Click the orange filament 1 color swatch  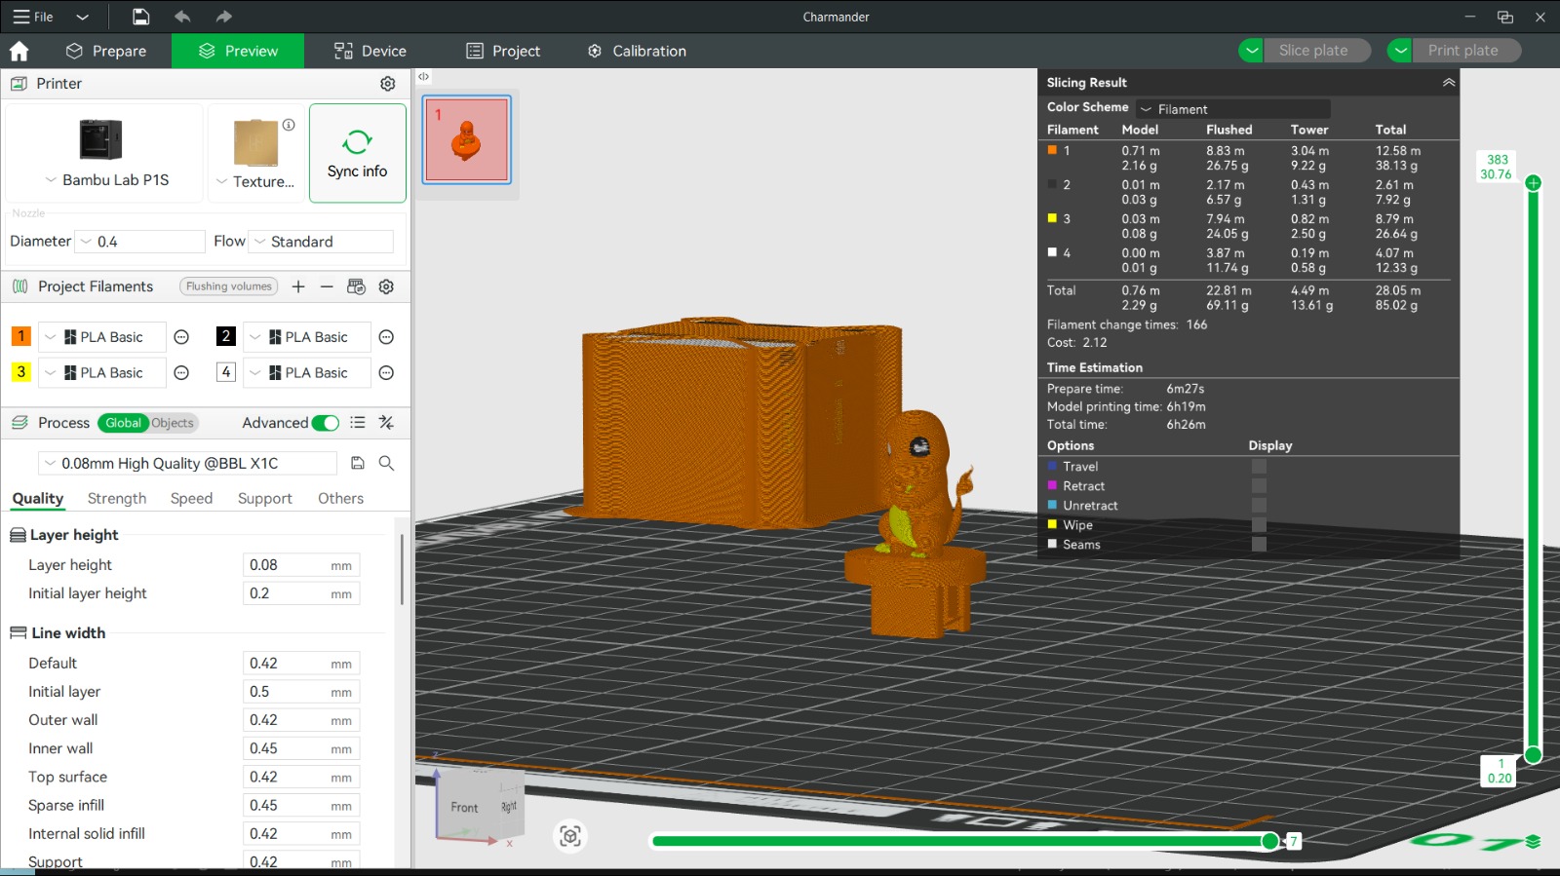(21, 336)
